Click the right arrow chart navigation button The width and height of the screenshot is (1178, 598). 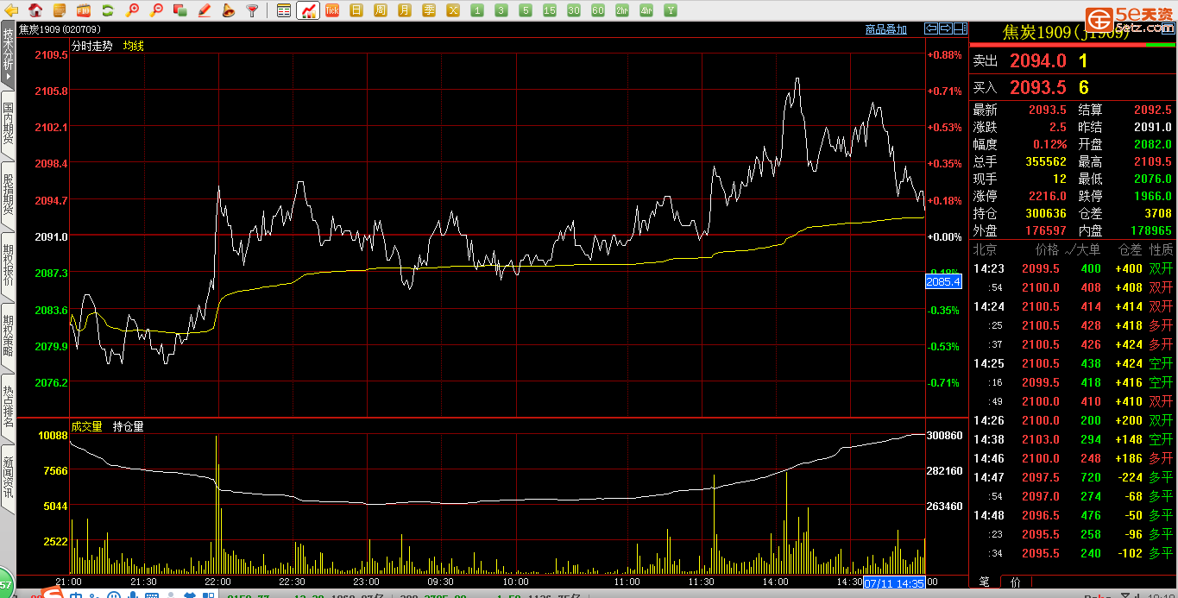coord(946,28)
